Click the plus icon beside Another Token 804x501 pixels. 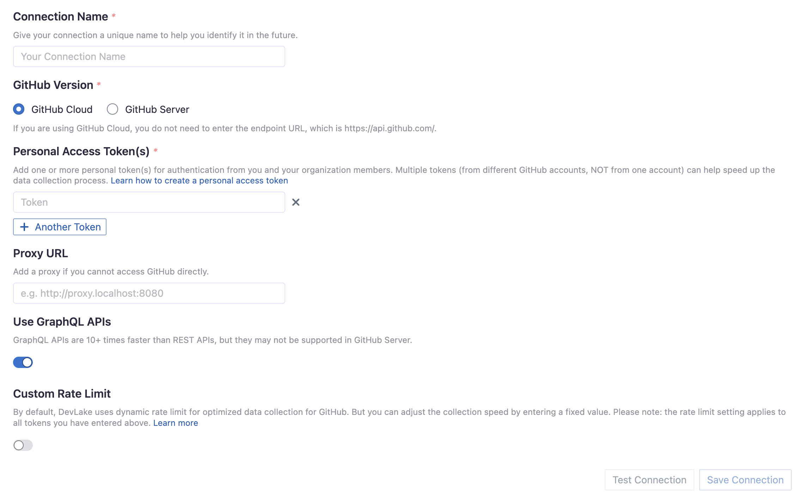pos(24,227)
